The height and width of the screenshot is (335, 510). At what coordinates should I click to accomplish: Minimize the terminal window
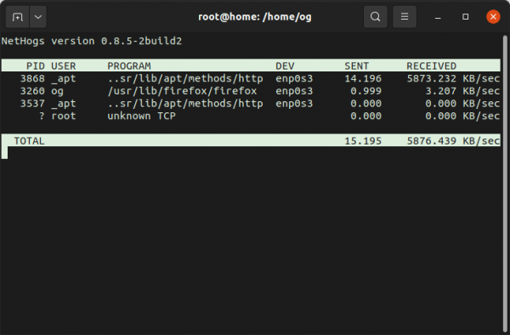pyautogui.click(x=438, y=17)
